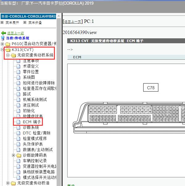Click the 返回上一页 link

coord(73,22)
